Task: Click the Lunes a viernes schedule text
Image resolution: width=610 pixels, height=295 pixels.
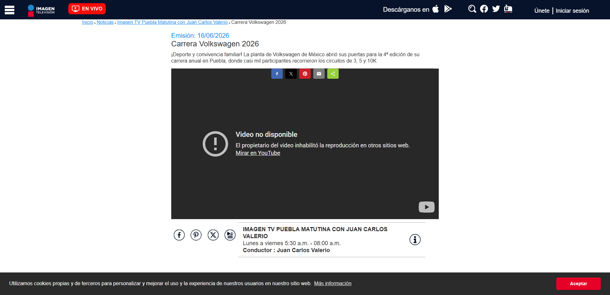Action: coord(292,243)
